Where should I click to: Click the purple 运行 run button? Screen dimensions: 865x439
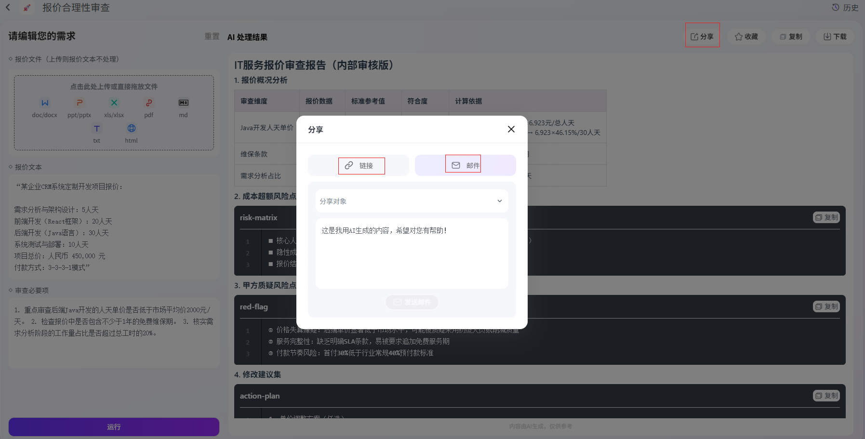[114, 427]
